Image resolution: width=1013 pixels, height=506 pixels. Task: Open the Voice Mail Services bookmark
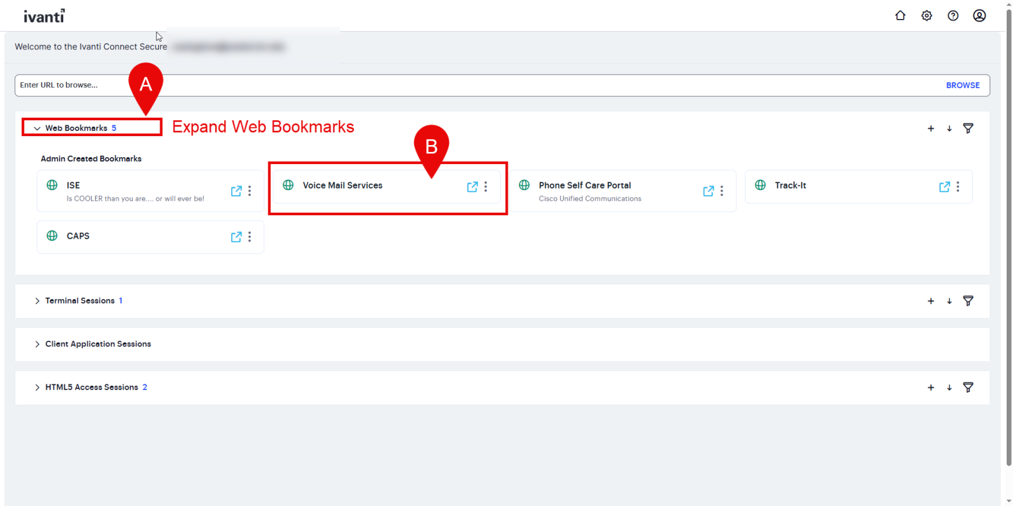coord(343,186)
